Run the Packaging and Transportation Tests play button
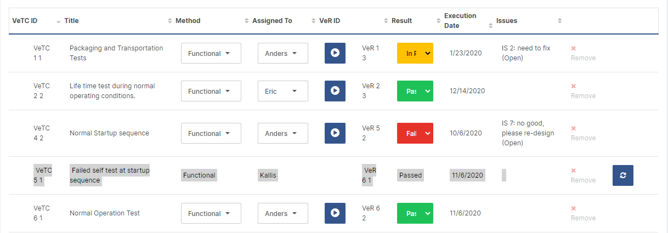The height and width of the screenshot is (233, 668). 335,53
